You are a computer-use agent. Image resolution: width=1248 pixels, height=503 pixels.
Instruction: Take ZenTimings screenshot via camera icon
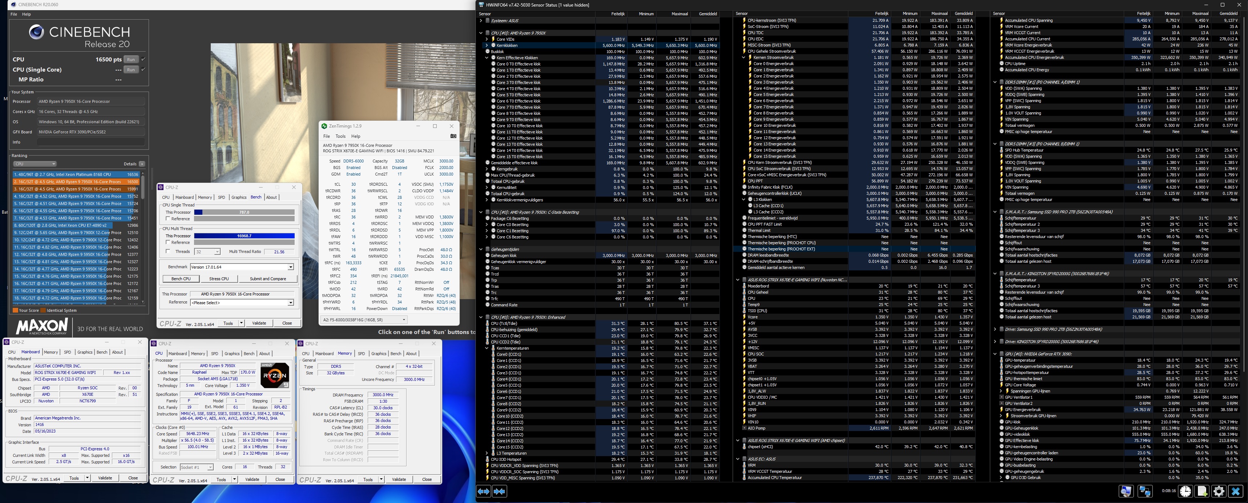(453, 136)
